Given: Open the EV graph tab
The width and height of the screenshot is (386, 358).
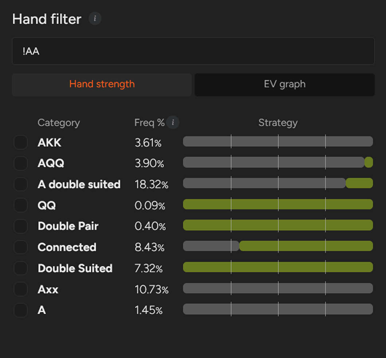Looking at the screenshot, I should (x=284, y=84).
